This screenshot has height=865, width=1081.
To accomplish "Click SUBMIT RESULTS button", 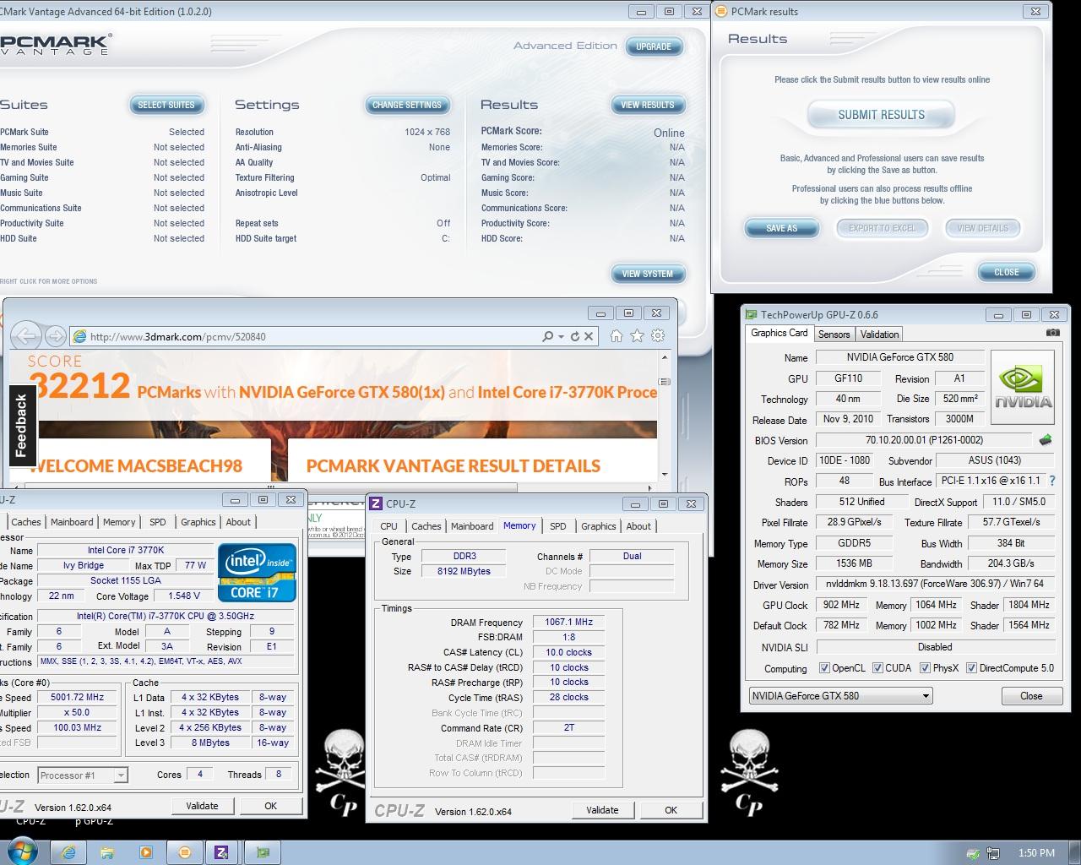I will (881, 115).
